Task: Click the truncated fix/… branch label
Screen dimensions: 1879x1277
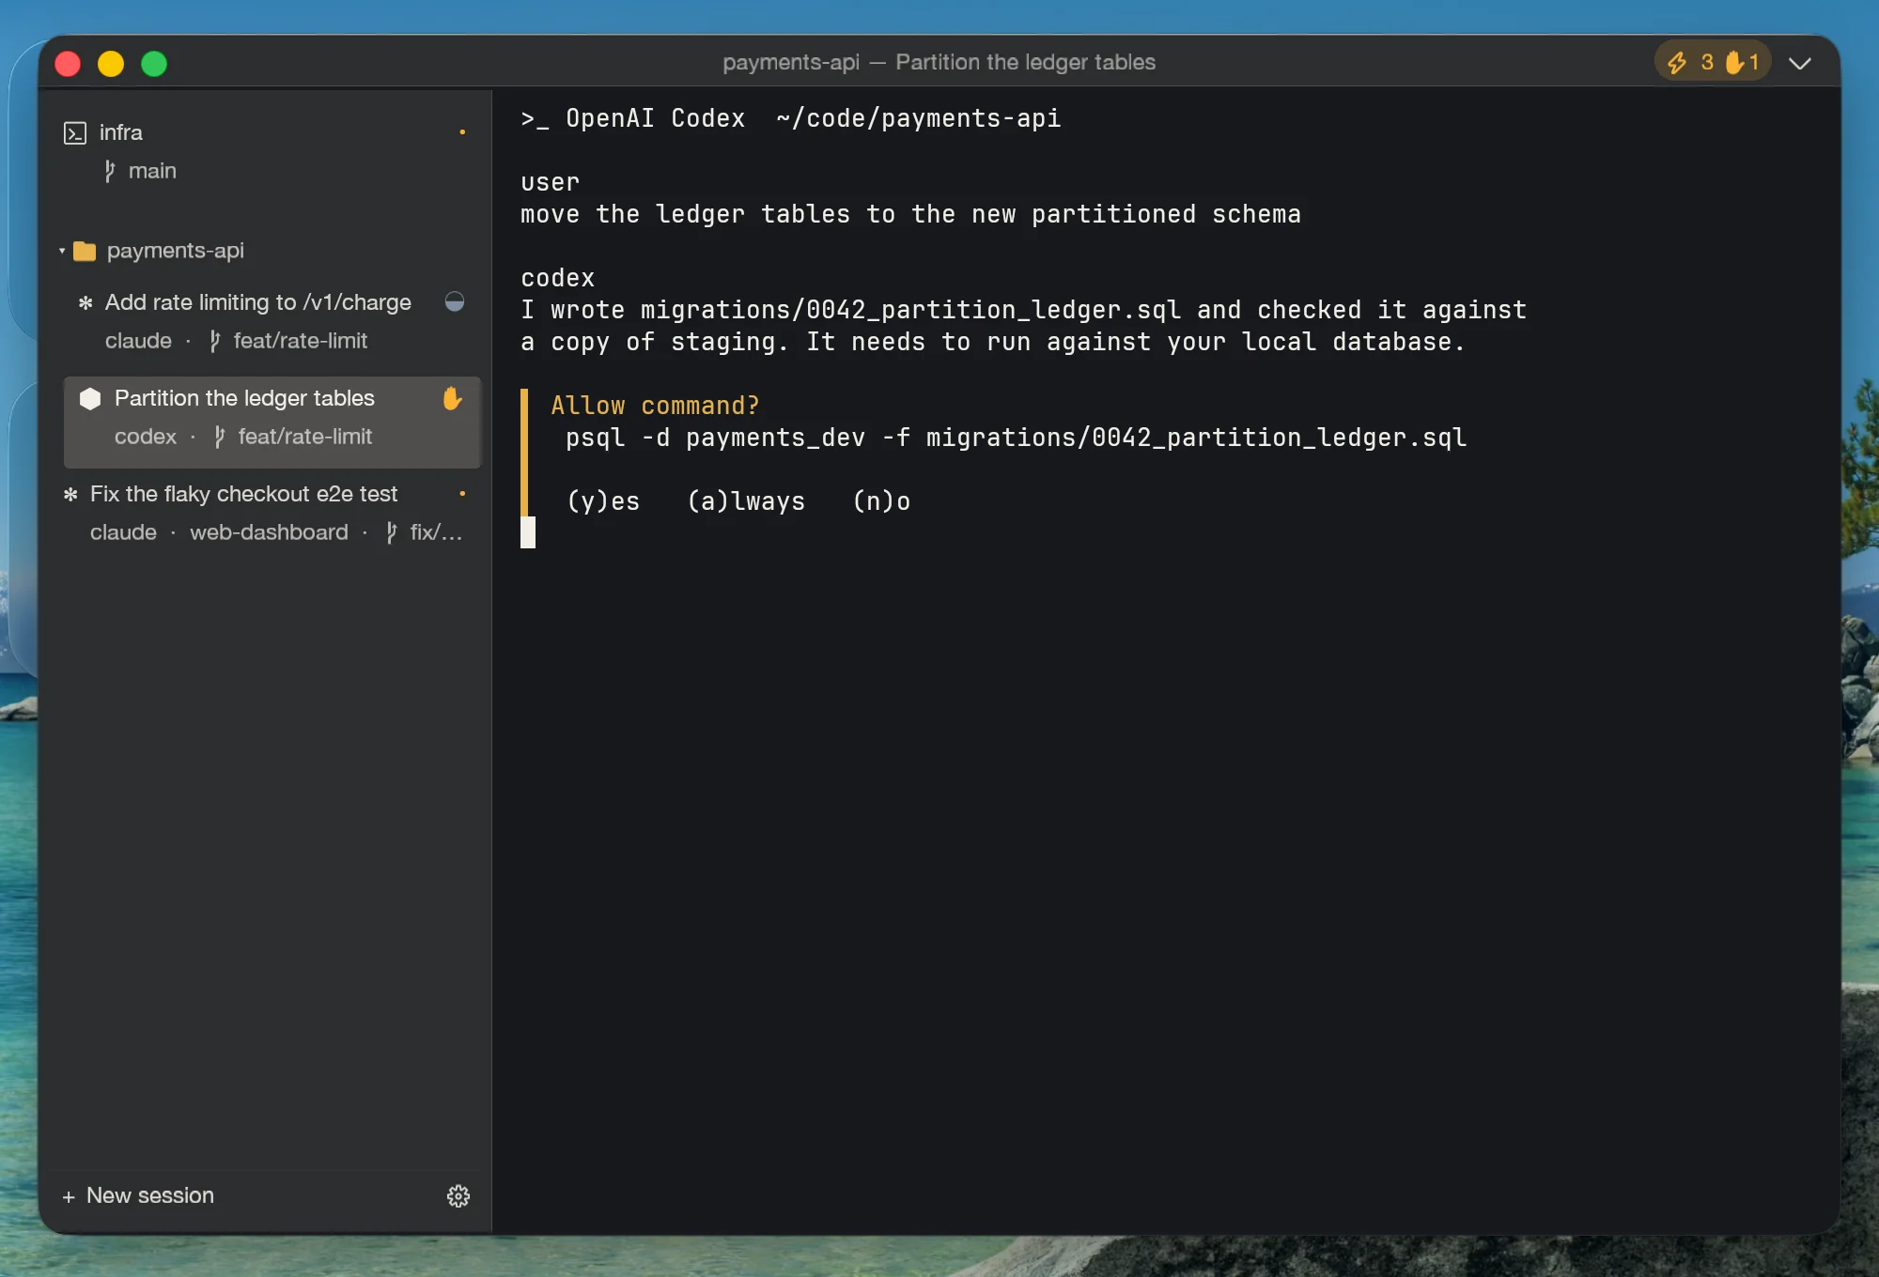Action: click(x=436, y=532)
